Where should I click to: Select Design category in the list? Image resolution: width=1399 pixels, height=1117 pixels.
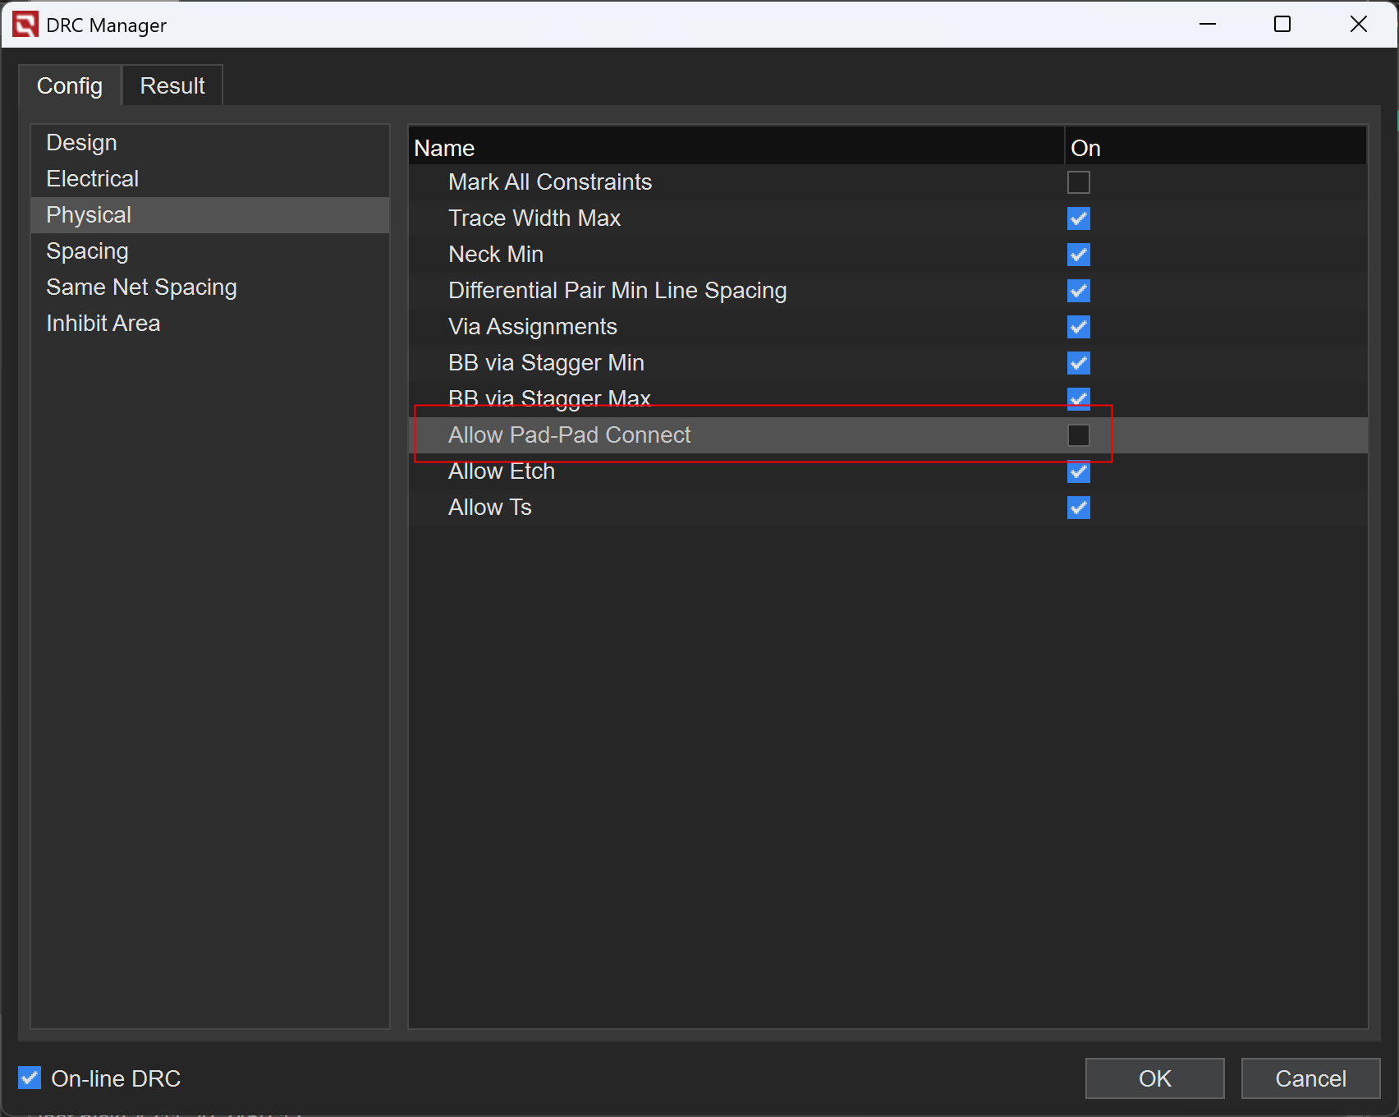pos(81,143)
